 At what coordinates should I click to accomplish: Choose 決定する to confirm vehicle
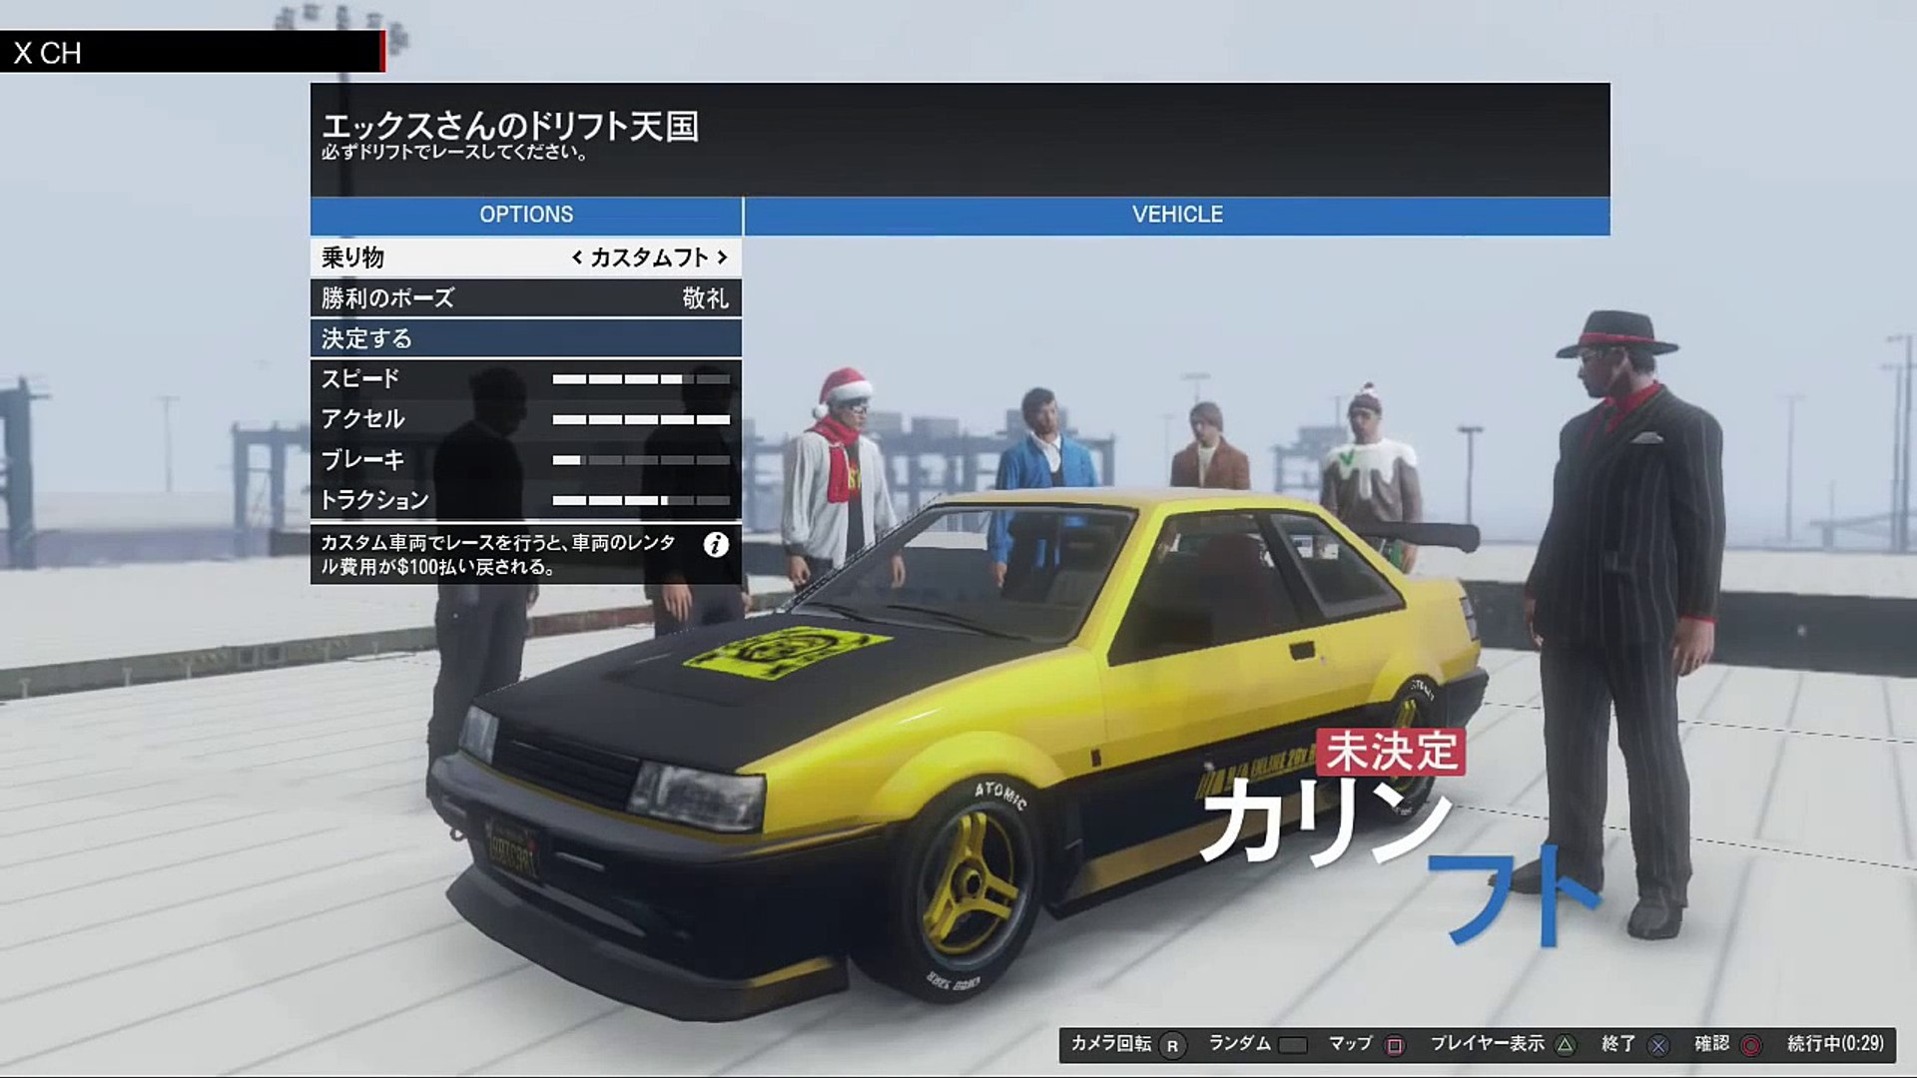coord(526,338)
